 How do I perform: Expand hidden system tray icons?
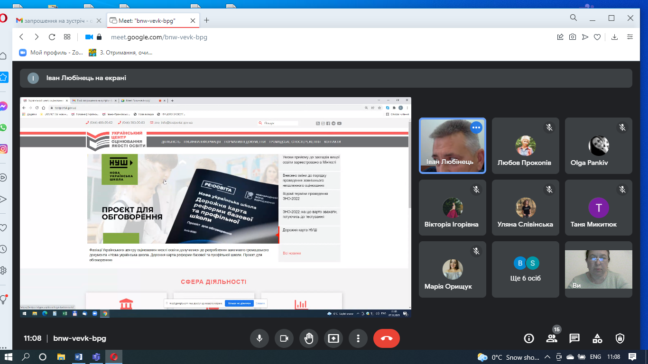pos(547,357)
